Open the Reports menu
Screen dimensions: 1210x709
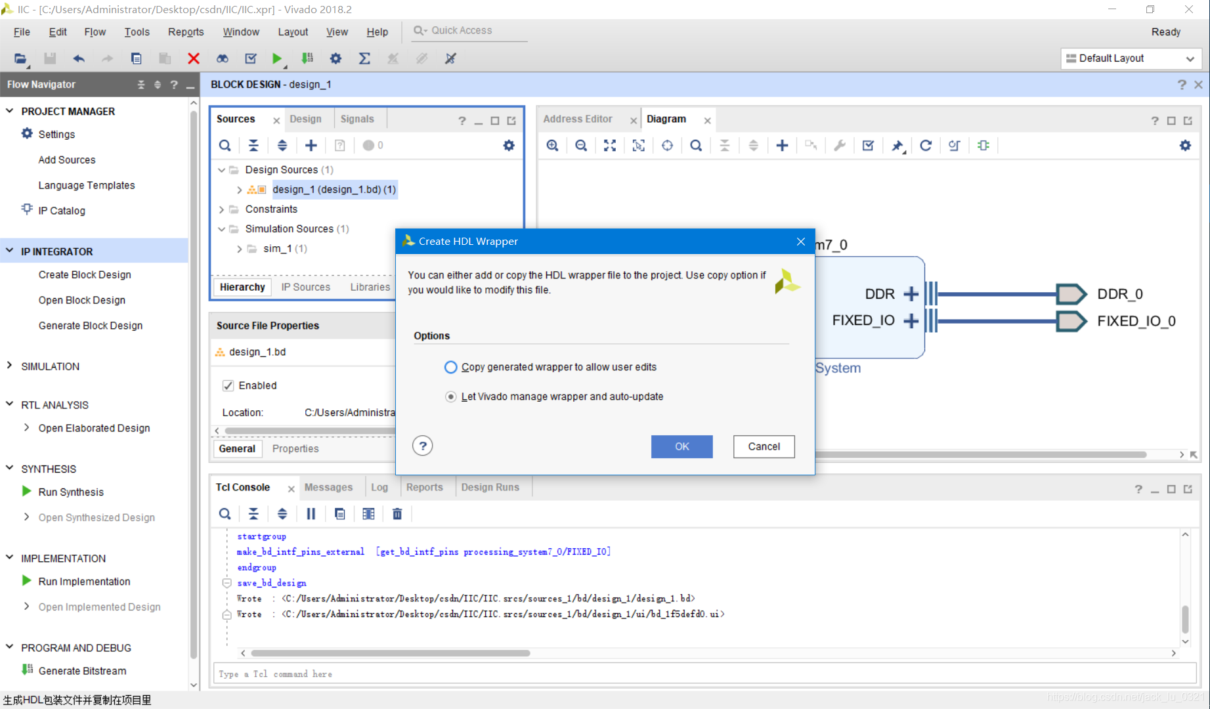186,32
